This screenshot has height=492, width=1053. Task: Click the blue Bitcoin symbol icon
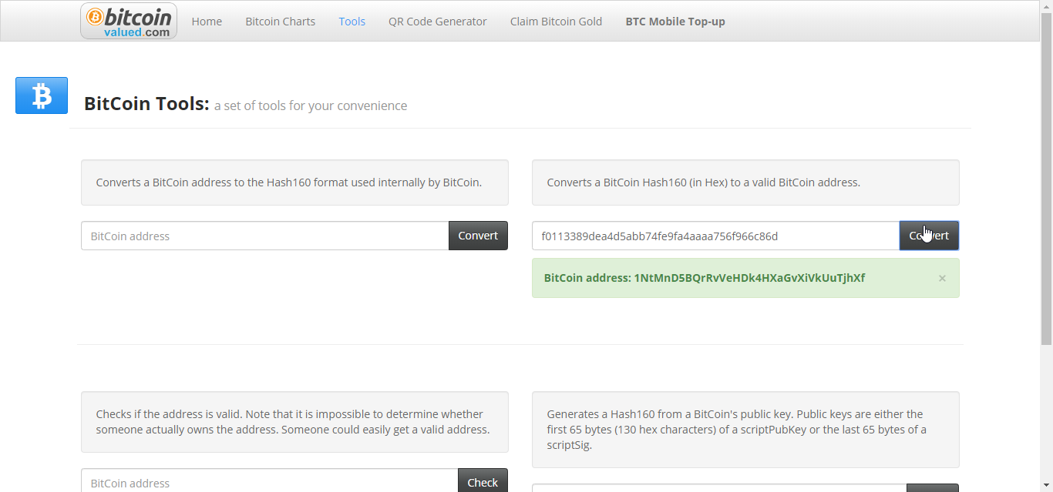[x=42, y=95]
